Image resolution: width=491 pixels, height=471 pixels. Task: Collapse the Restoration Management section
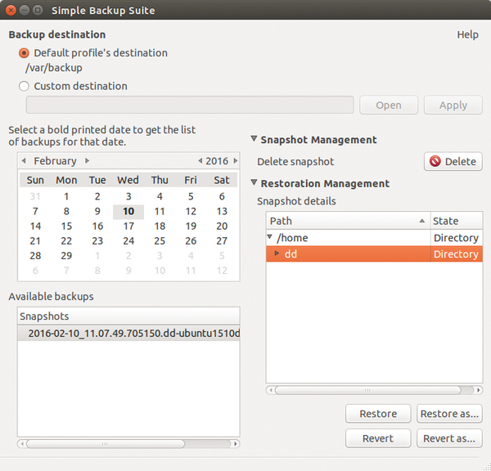tap(254, 182)
